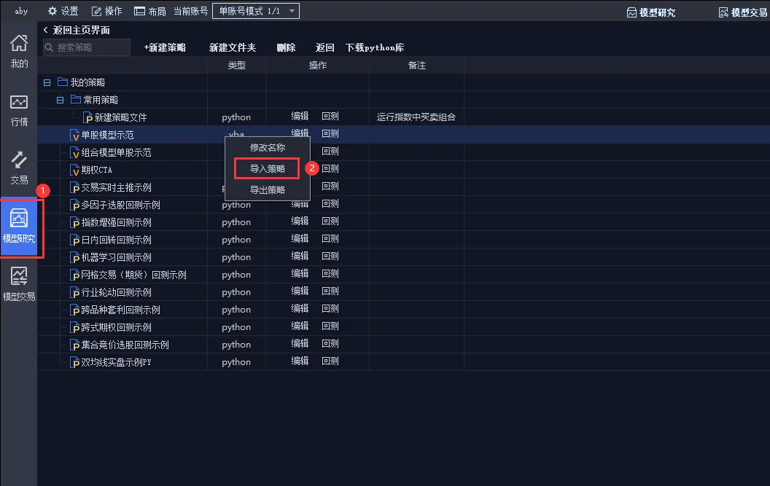The width and height of the screenshot is (770, 486).
Task: Select 行业轮动回测示例 strategy
Action: click(116, 293)
